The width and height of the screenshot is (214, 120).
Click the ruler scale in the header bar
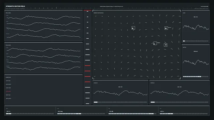(x=107, y=8)
